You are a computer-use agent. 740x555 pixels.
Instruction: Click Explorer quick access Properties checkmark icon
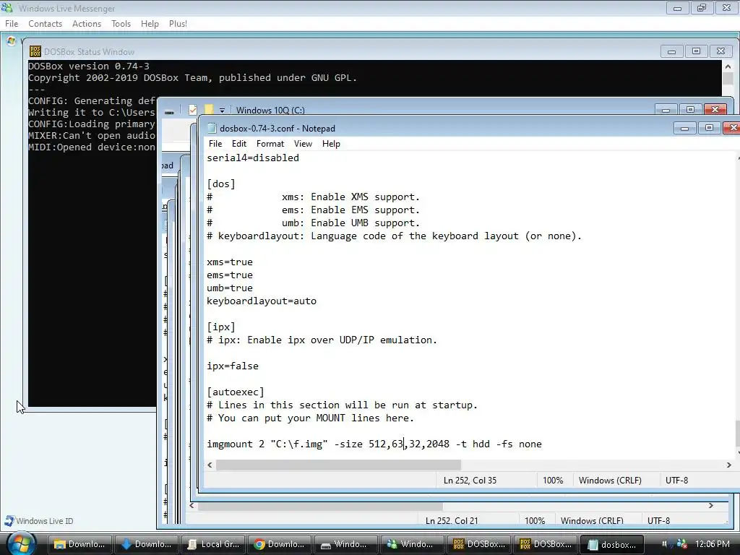point(192,110)
